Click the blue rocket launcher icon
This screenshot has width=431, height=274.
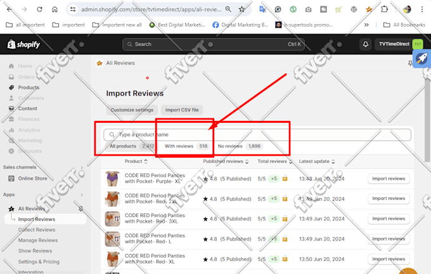pos(421,58)
